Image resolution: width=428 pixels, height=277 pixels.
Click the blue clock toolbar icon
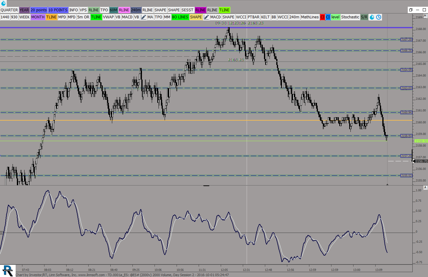click(379, 17)
